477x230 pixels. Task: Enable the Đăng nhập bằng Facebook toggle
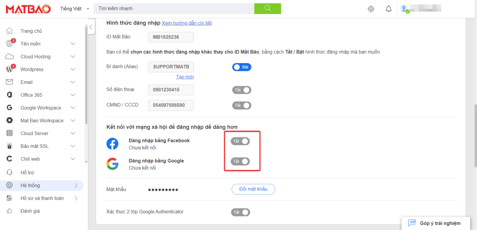tap(240, 141)
